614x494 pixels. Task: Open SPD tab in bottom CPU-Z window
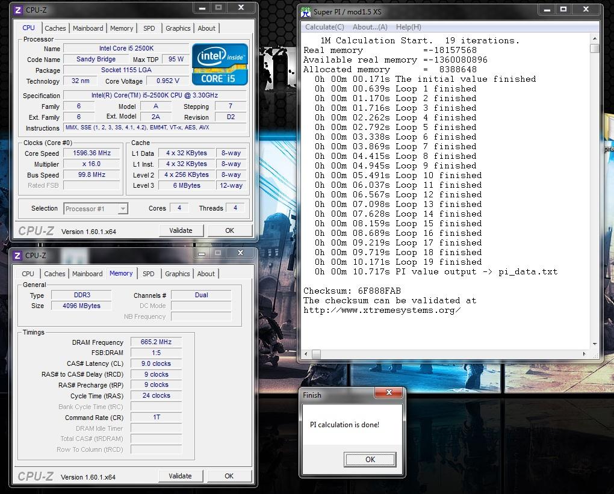tap(149, 274)
